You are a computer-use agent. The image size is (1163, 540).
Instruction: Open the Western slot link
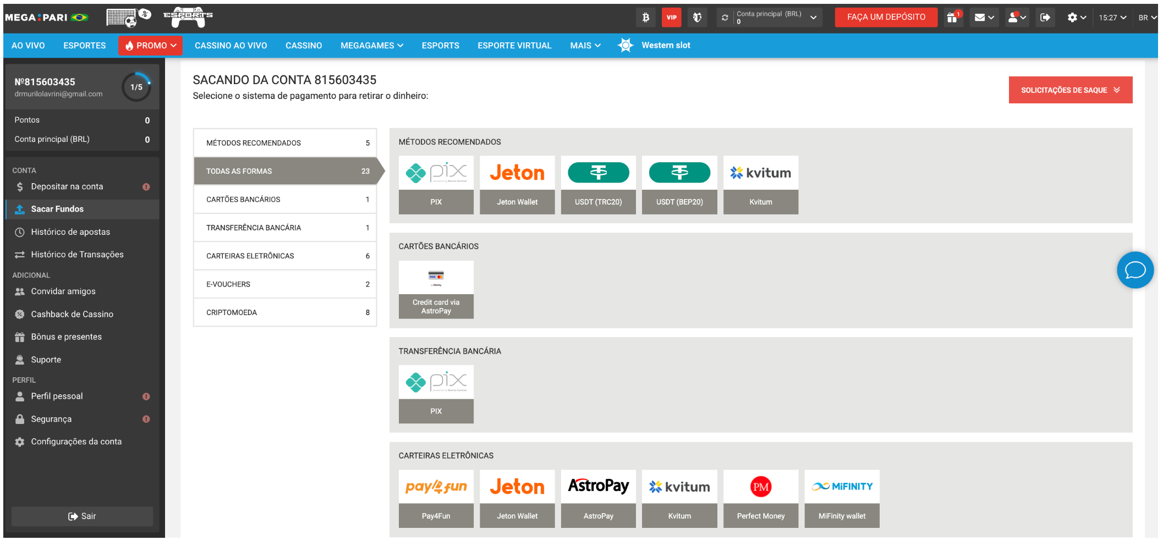655,45
